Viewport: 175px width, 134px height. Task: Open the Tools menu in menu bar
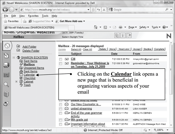click(45, 16)
